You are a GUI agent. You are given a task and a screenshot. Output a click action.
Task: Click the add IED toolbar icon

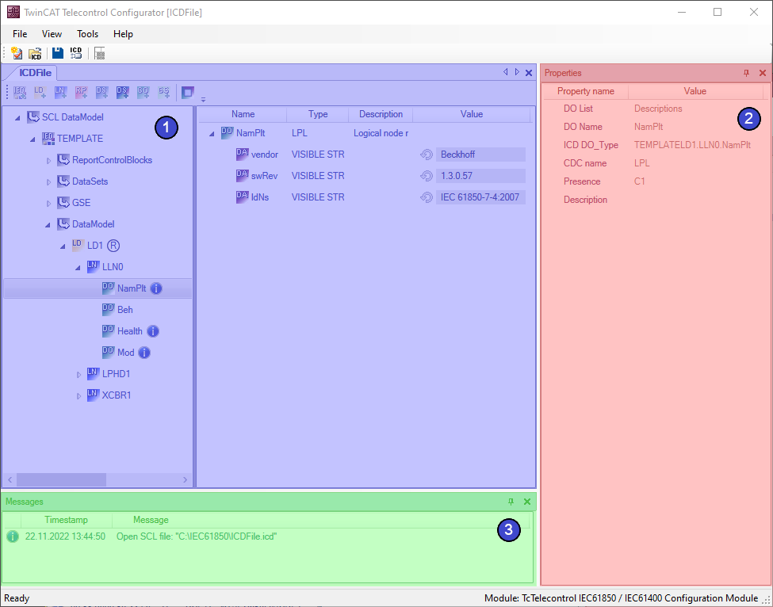20,92
